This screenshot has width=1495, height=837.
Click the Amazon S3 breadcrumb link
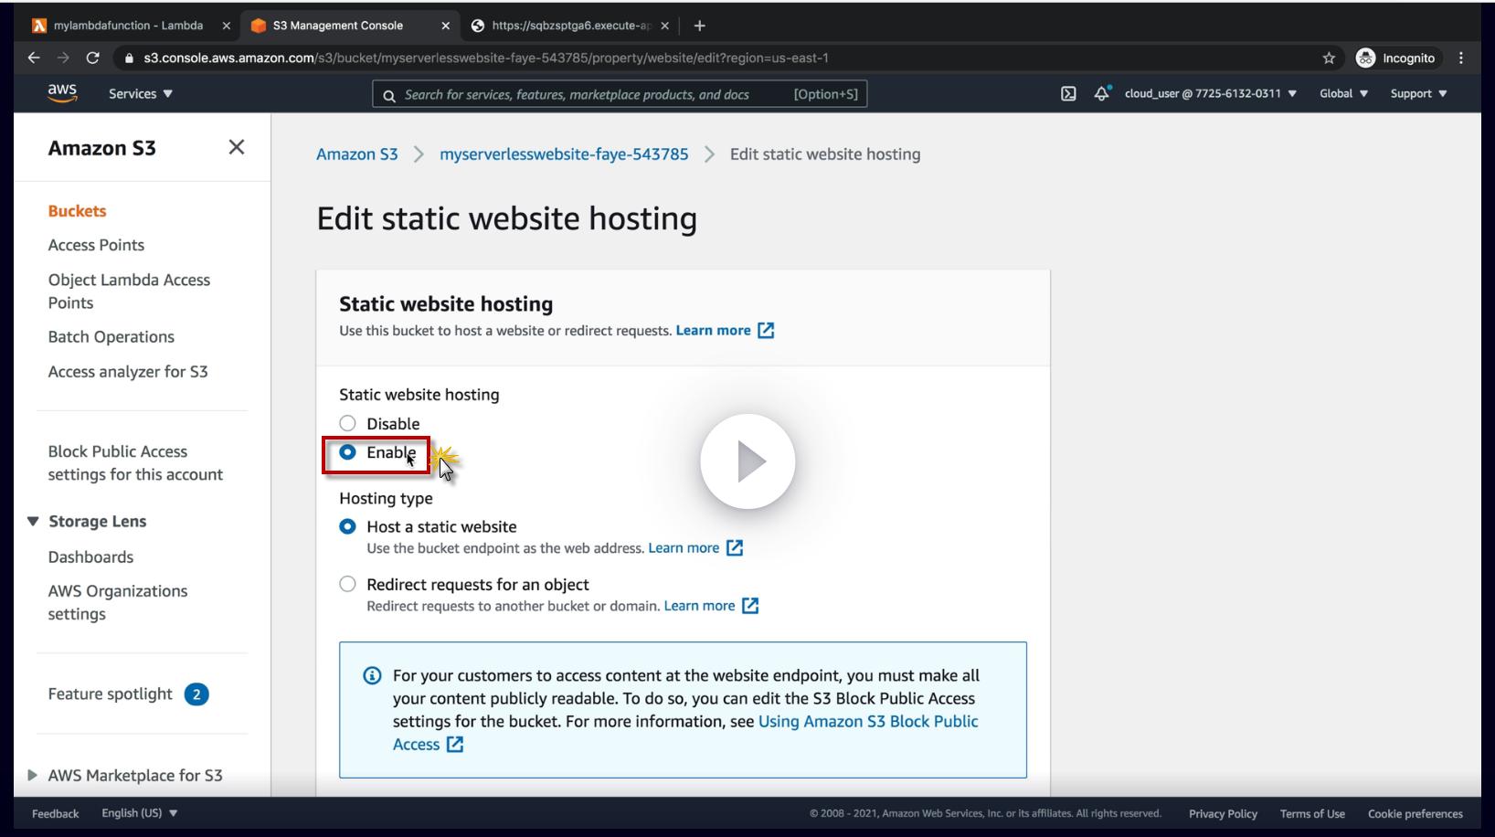click(357, 154)
